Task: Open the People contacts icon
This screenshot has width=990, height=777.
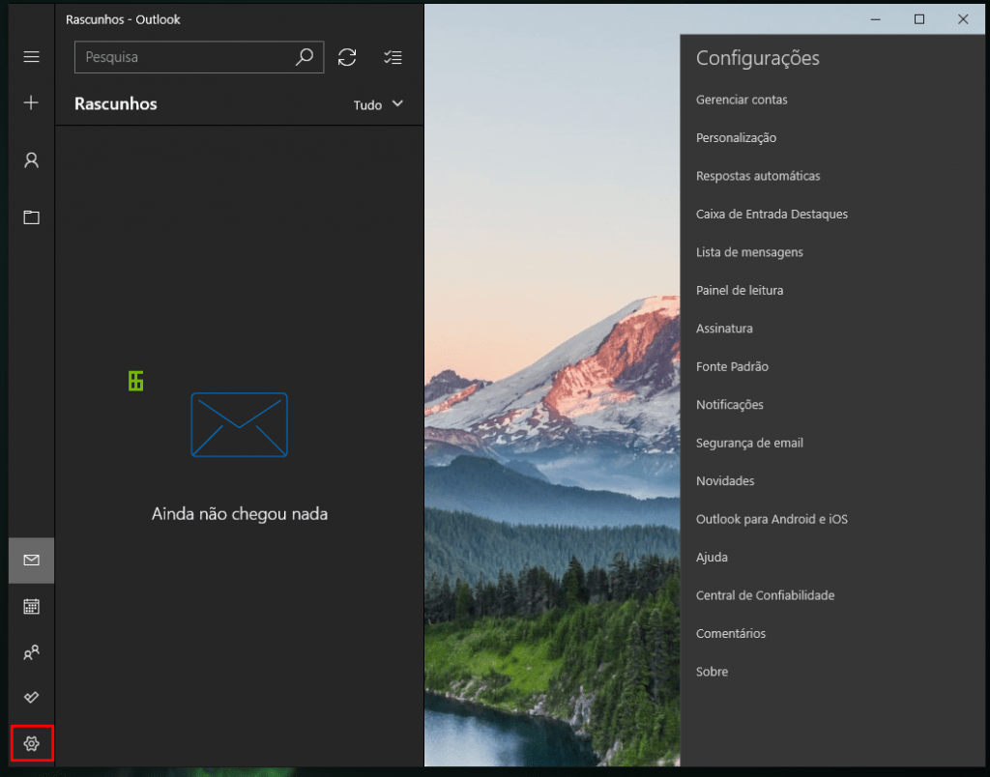Action: [x=31, y=653]
